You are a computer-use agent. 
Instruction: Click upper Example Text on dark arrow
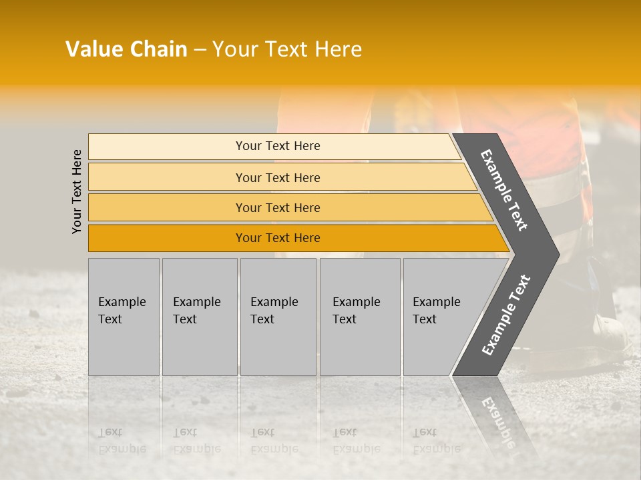504,190
